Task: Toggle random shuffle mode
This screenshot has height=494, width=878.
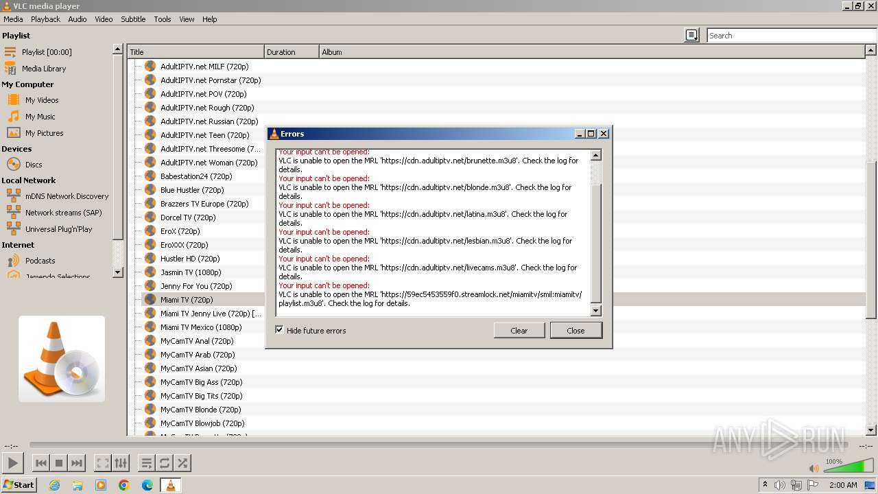Action: 182,463
